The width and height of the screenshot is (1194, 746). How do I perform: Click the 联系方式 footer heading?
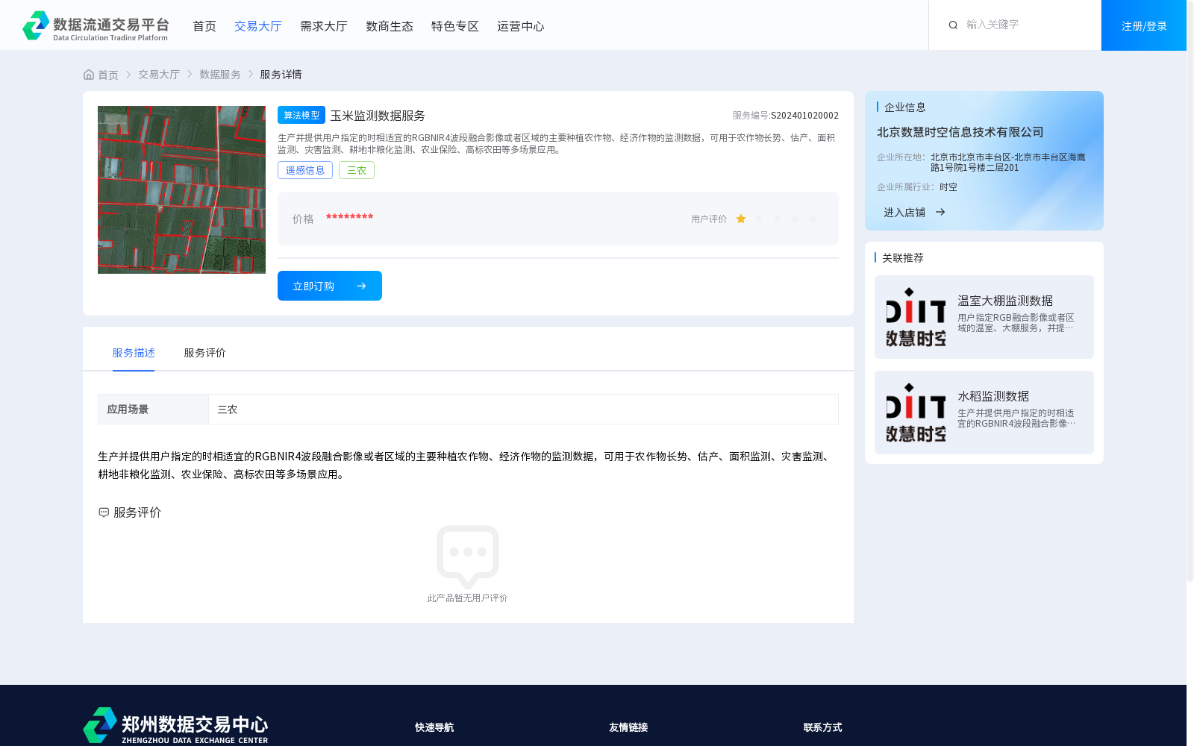pos(822,727)
